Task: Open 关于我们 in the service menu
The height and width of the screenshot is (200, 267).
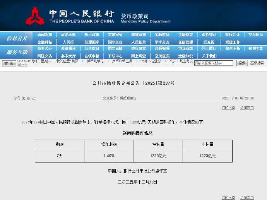Action: 209,56
